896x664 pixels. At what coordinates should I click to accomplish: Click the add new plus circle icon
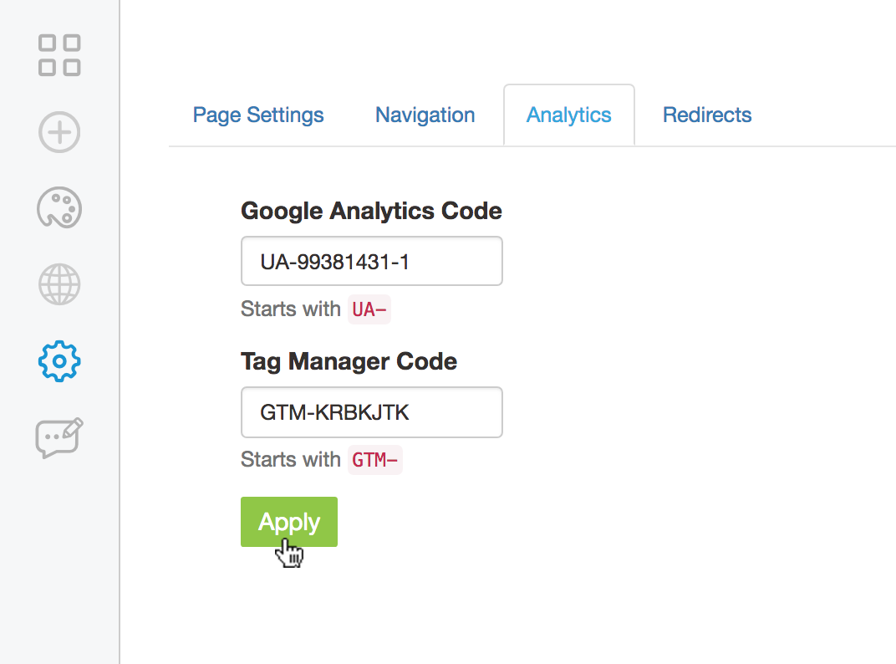click(x=59, y=132)
